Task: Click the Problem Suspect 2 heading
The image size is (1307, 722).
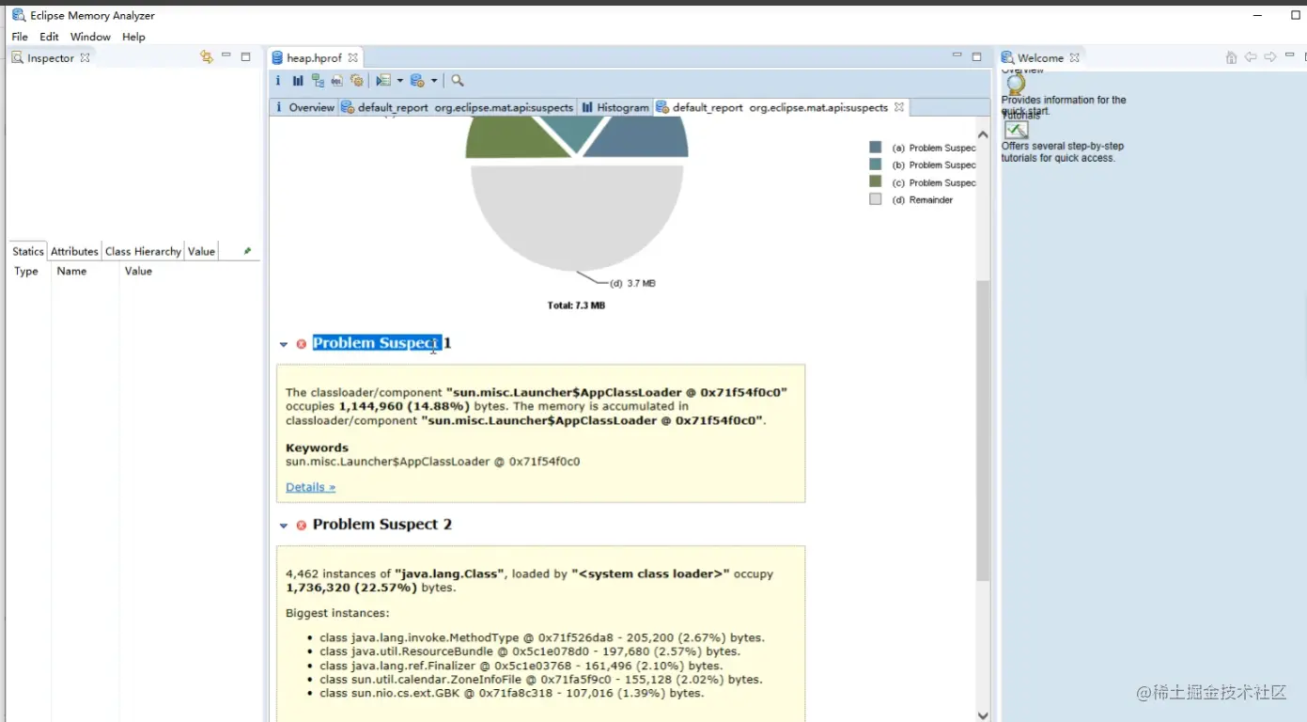Action: point(382,525)
